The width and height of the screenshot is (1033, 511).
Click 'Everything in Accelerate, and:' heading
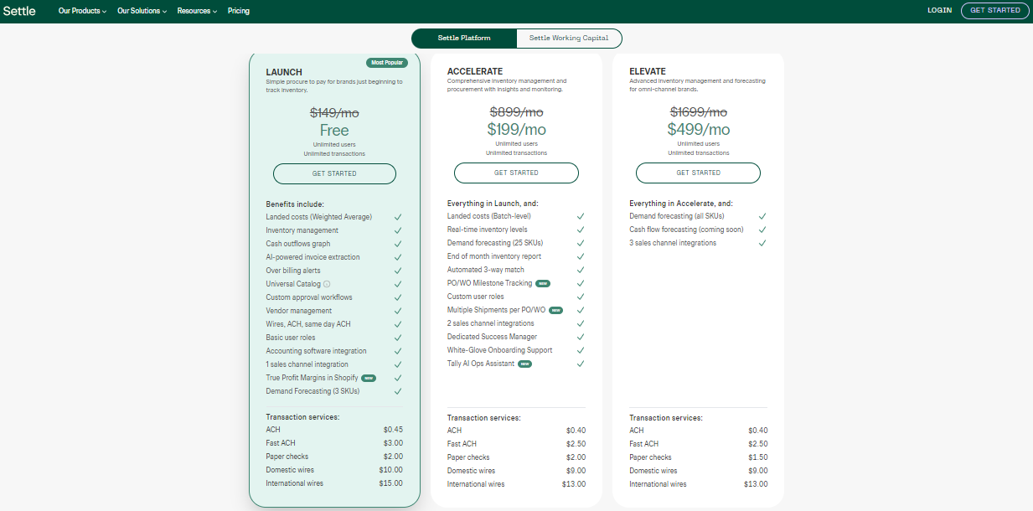point(681,204)
